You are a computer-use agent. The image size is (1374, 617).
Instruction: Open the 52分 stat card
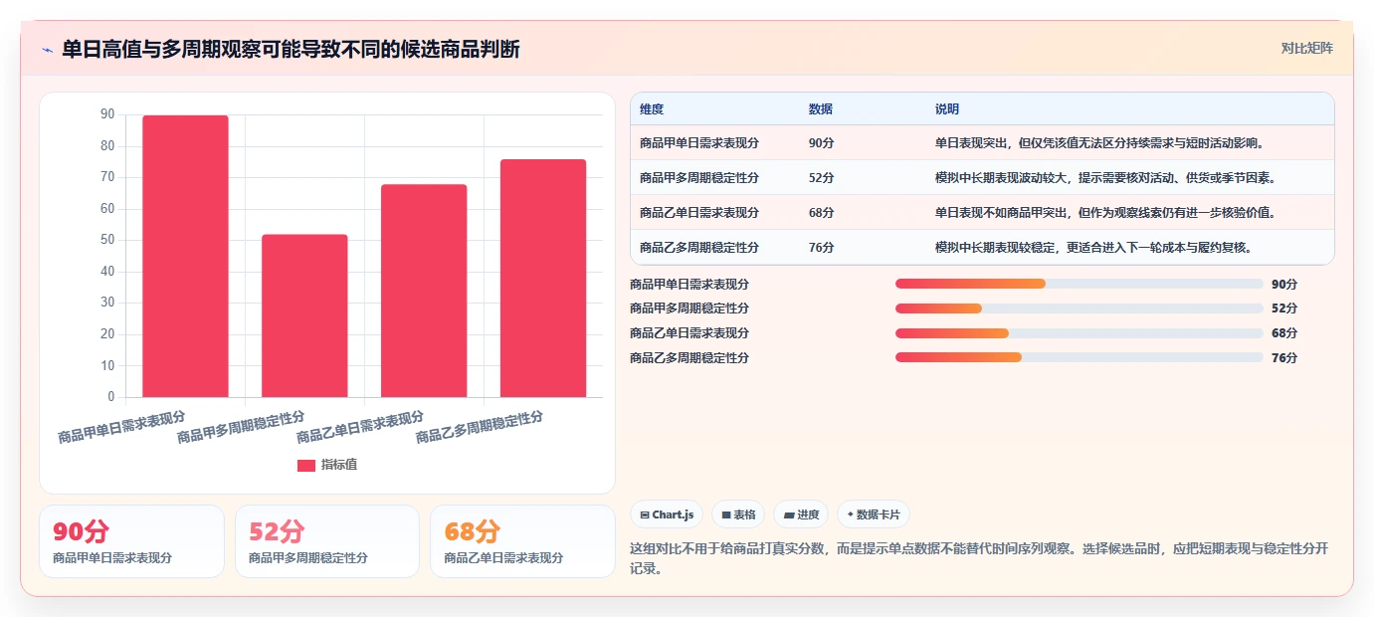(327, 541)
